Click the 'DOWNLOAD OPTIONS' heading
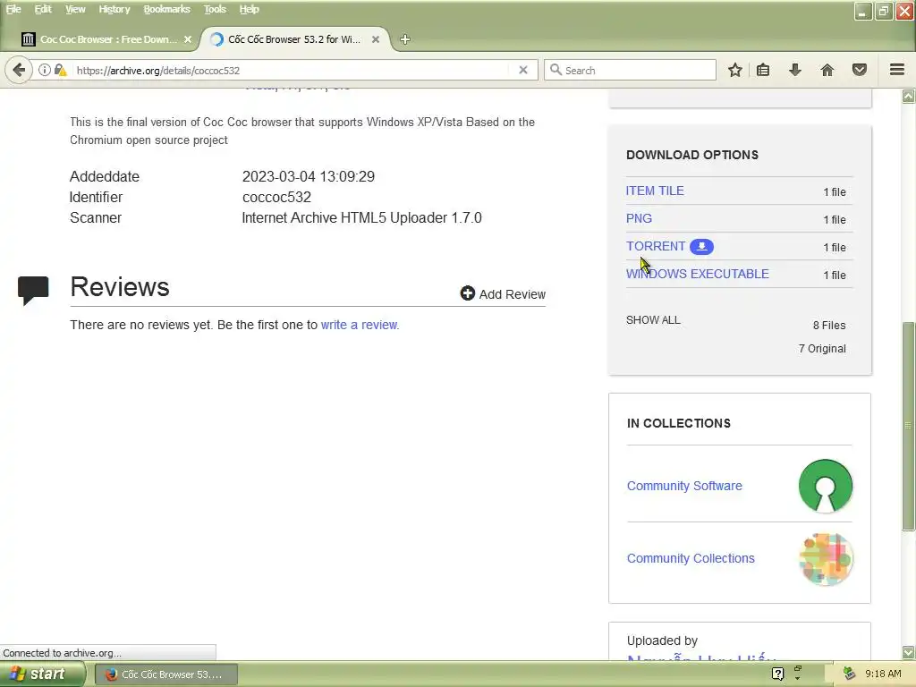Image resolution: width=916 pixels, height=687 pixels. coord(692,155)
